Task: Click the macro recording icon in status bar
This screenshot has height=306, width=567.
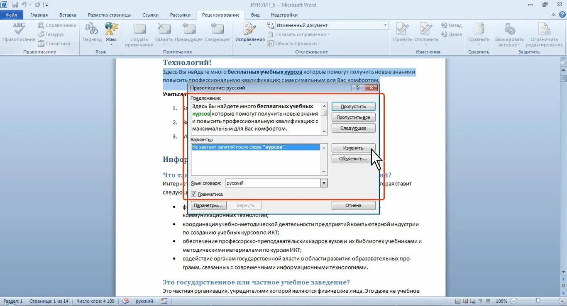Action: (x=164, y=301)
